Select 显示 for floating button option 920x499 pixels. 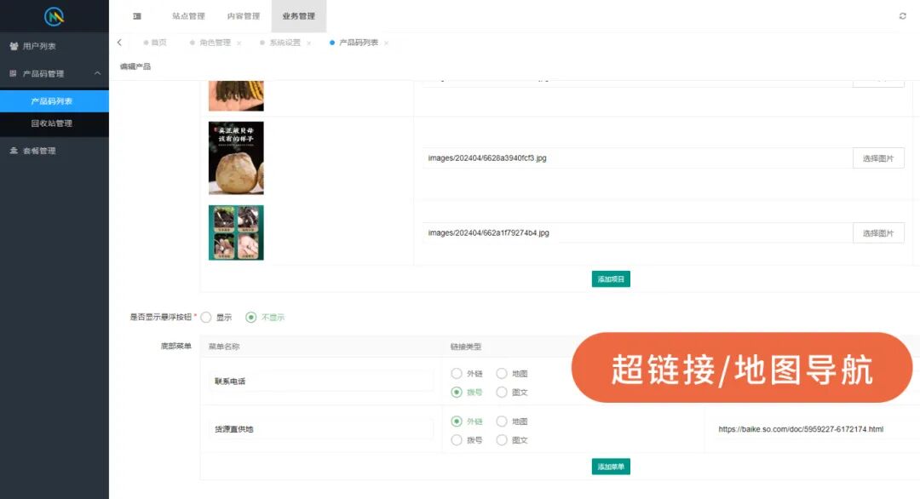point(206,317)
